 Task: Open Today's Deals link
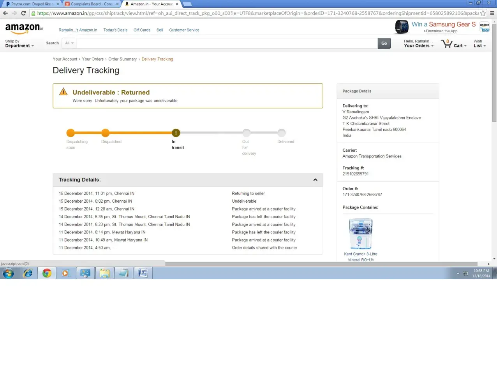point(115,30)
